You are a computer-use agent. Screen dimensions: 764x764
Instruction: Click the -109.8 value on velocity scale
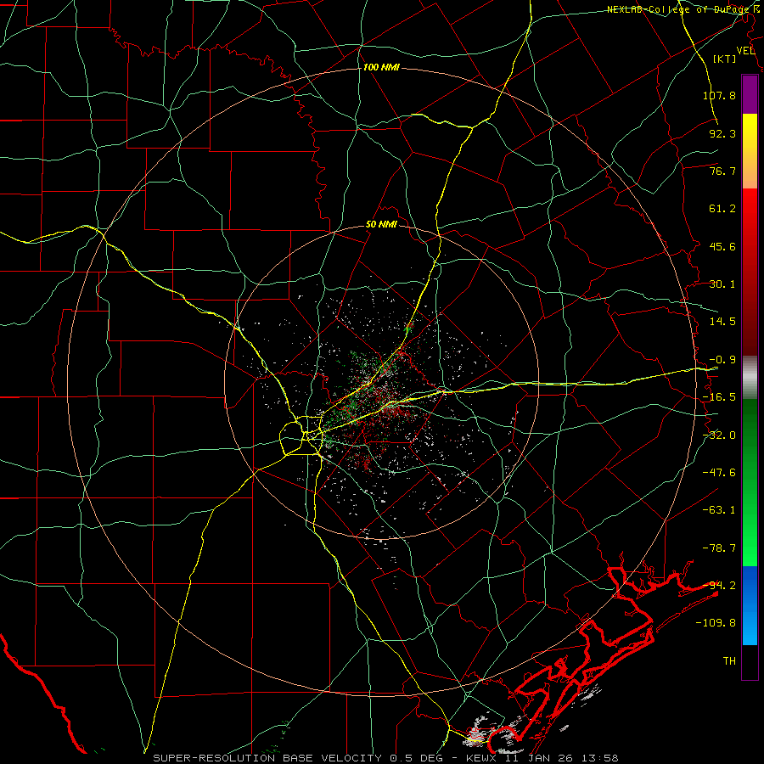pos(716,623)
